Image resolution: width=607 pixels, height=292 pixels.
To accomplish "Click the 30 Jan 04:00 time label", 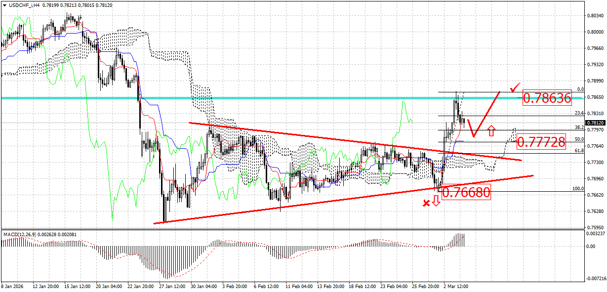I will pyautogui.click(x=204, y=287).
